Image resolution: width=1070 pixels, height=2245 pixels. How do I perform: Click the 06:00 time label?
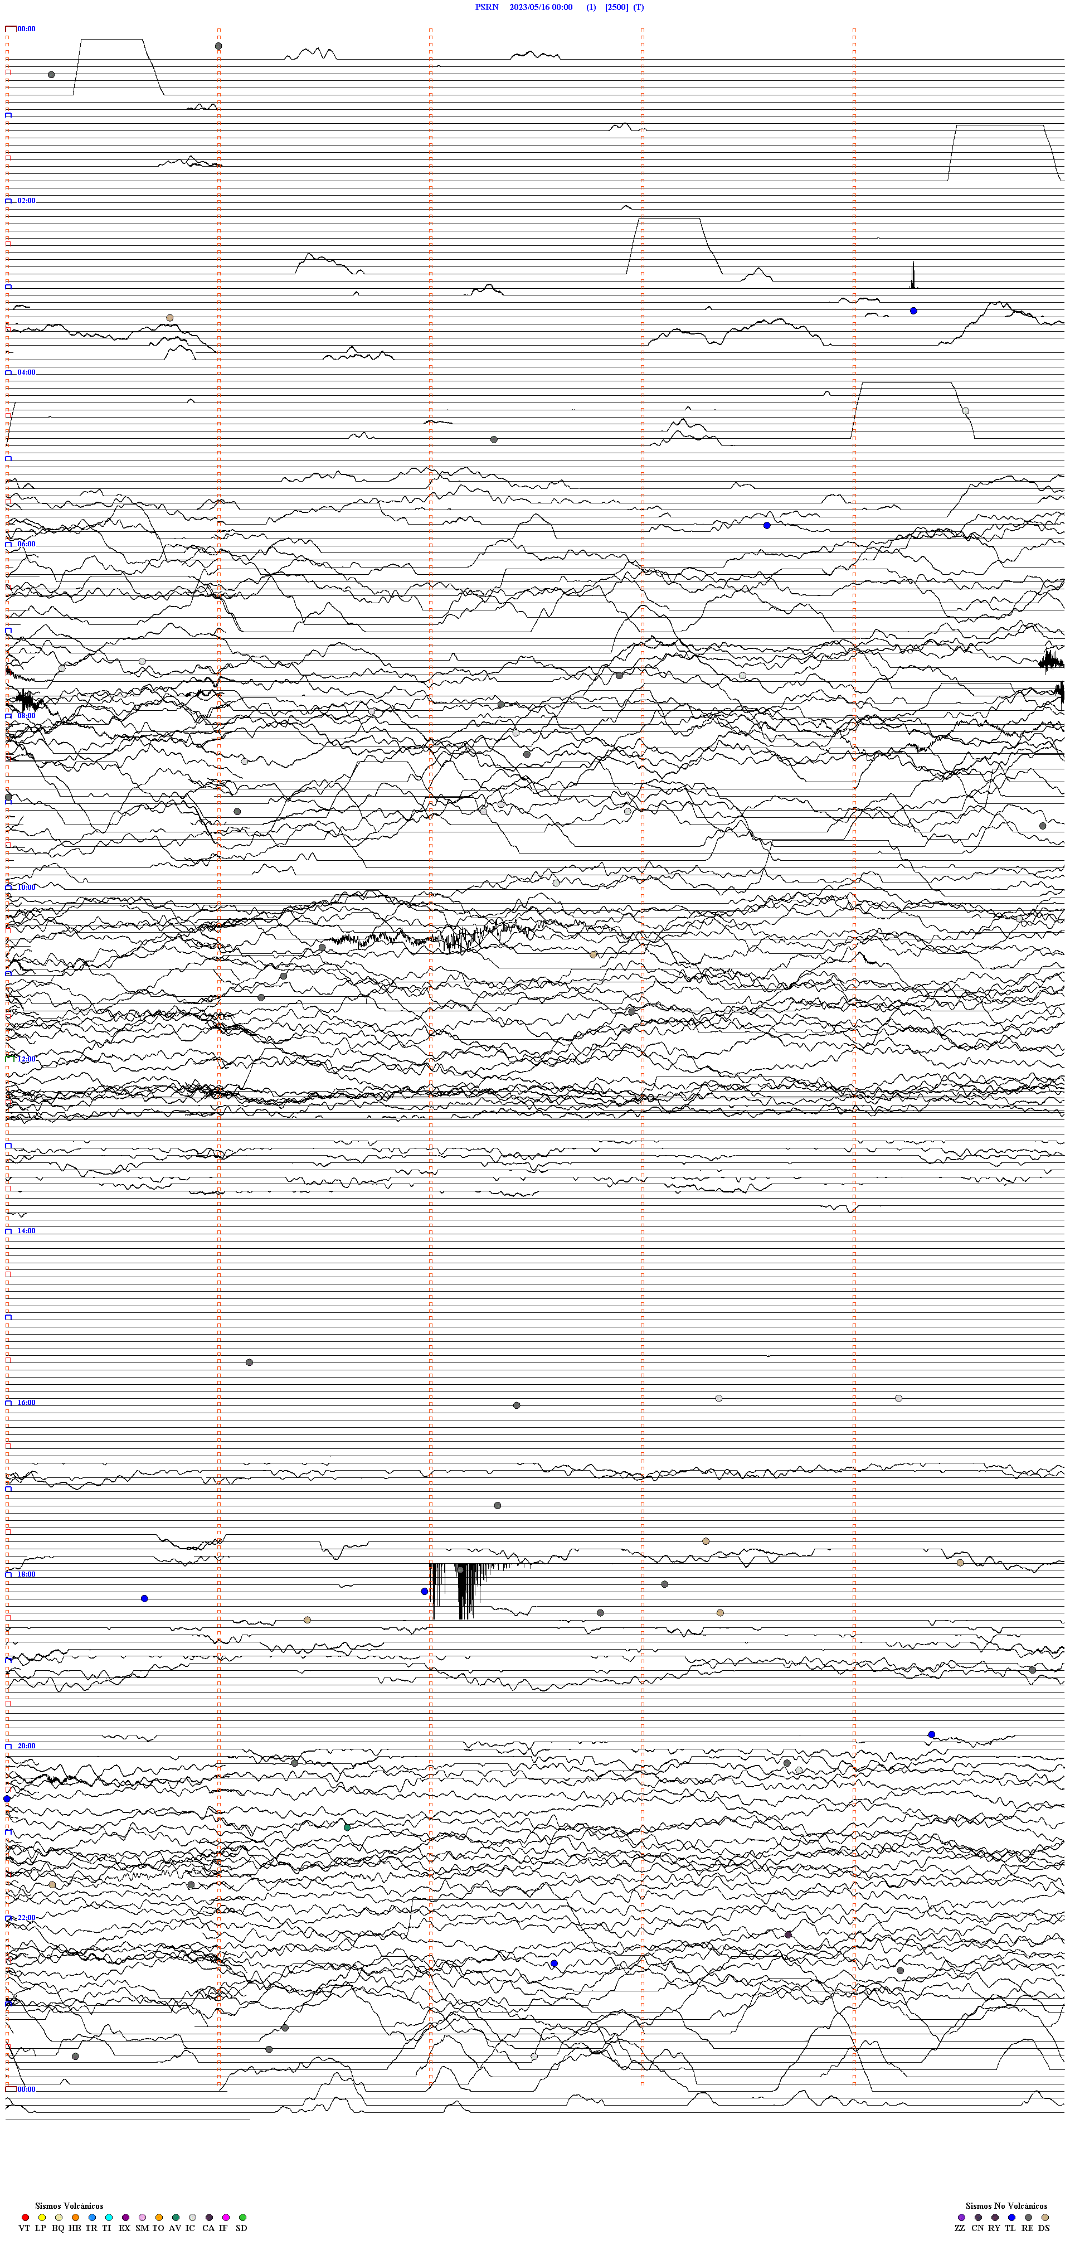tap(26, 544)
